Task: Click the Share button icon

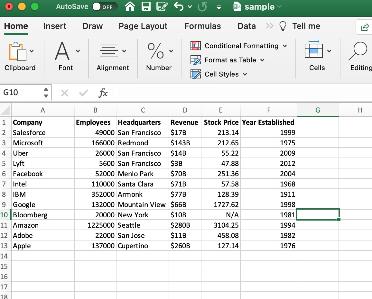Action: [x=365, y=27]
